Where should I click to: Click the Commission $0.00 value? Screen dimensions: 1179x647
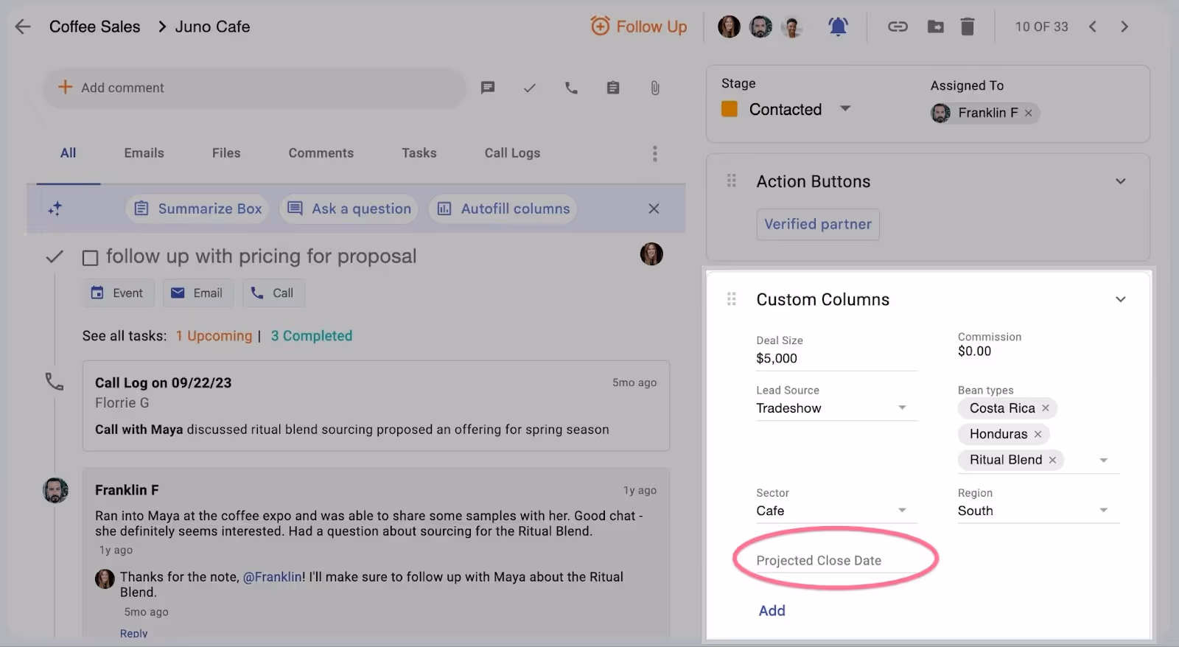coord(974,352)
